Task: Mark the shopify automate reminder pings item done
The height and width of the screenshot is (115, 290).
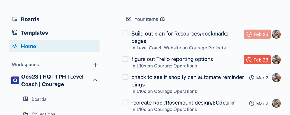Action: [x=125, y=77]
